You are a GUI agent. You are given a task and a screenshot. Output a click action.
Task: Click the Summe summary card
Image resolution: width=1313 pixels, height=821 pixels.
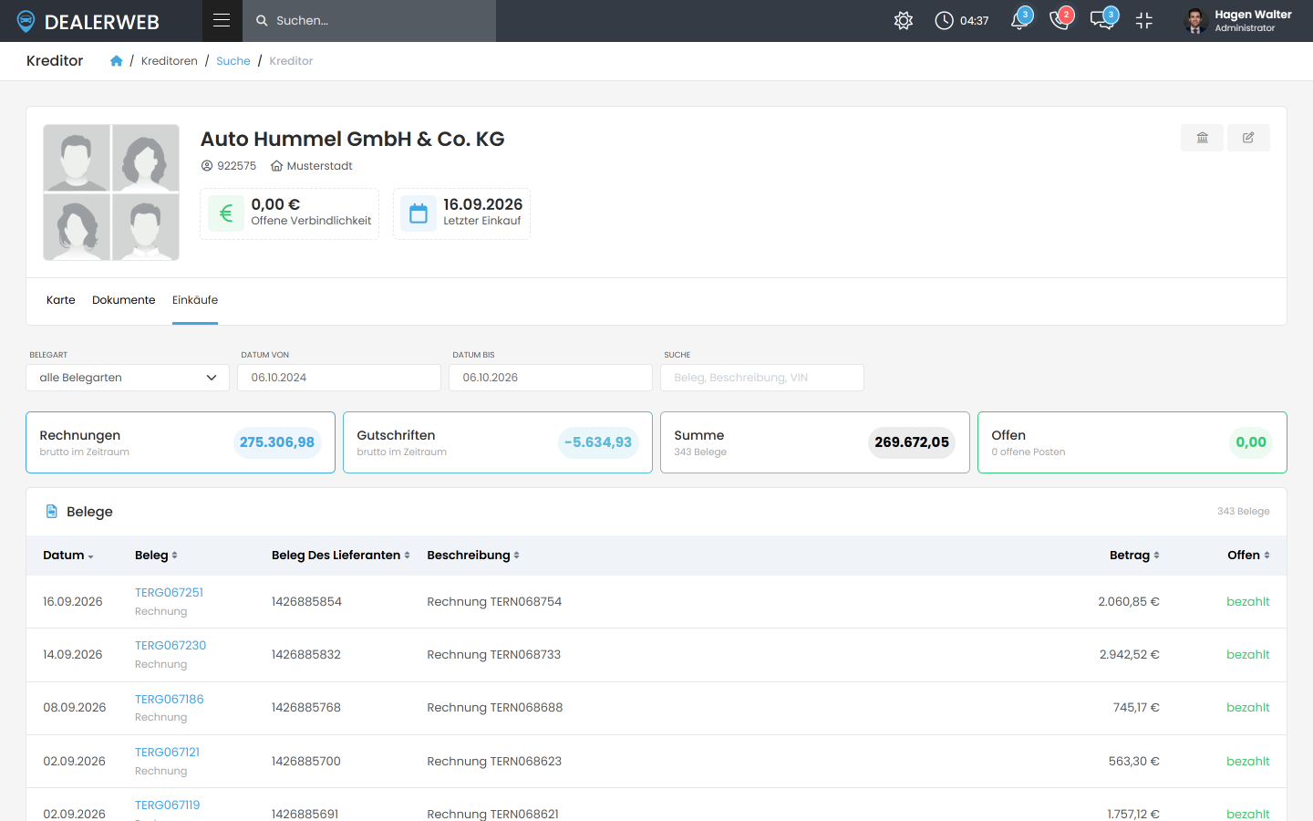click(815, 442)
